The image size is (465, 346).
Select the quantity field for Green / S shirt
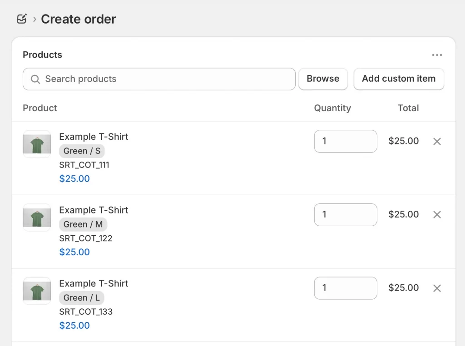(x=346, y=141)
